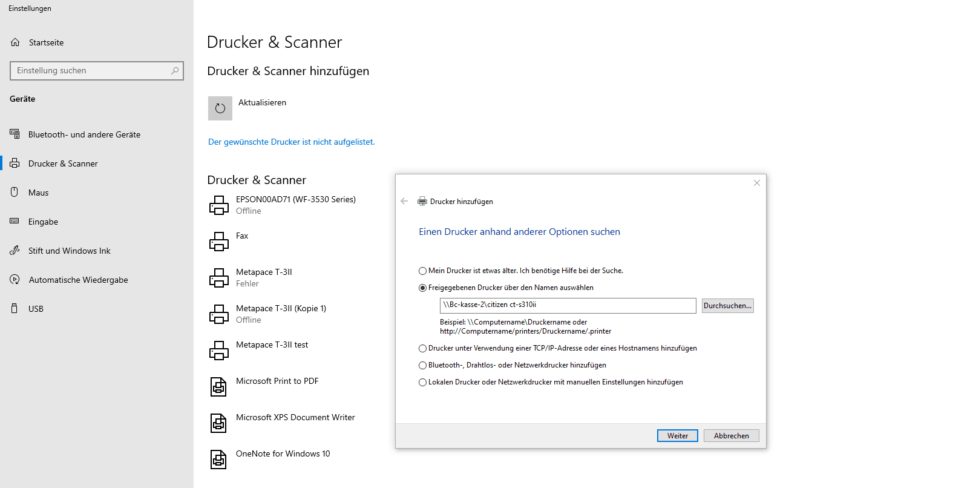Click the USB icon in sidebar
Screen dimensions: 953x488
[x=15, y=308]
